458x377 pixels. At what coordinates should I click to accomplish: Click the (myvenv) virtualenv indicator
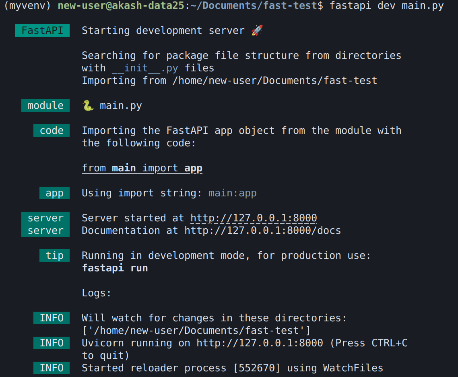click(27, 6)
